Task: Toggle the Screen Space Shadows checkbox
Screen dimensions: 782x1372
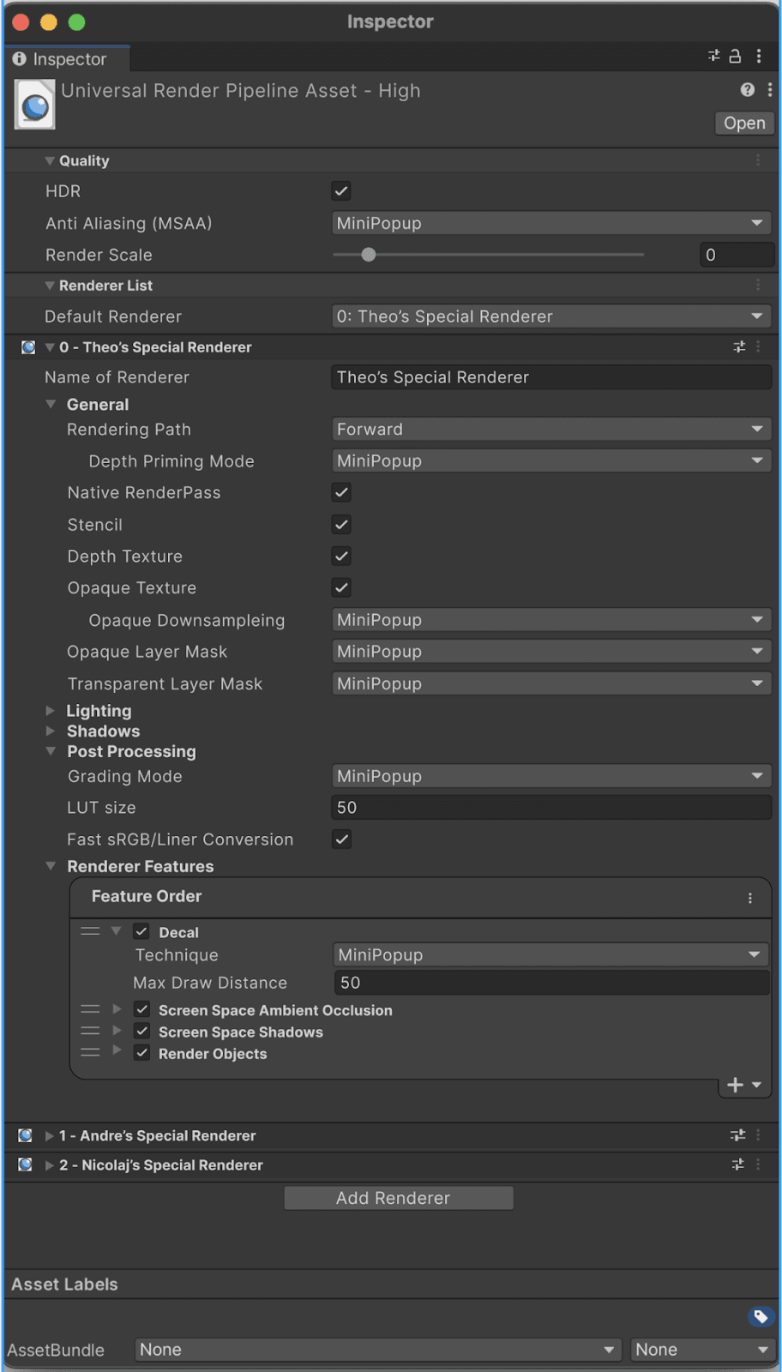Action: (142, 1031)
